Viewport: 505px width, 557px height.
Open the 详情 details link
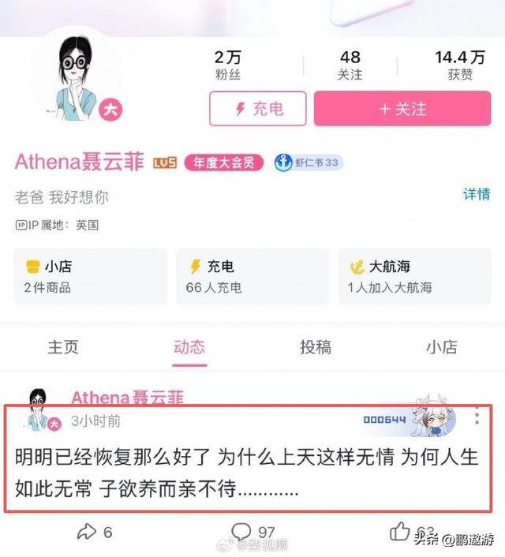477,195
